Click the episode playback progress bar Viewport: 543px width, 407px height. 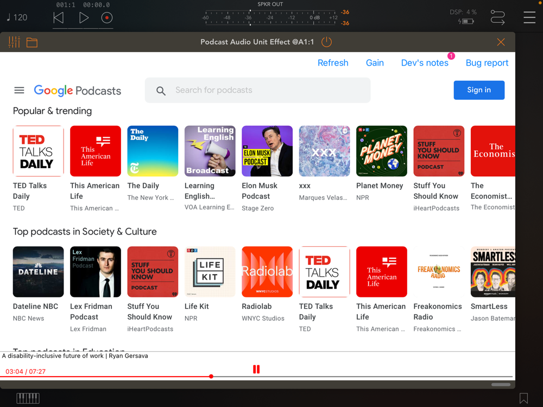pyautogui.click(x=326, y=377)
